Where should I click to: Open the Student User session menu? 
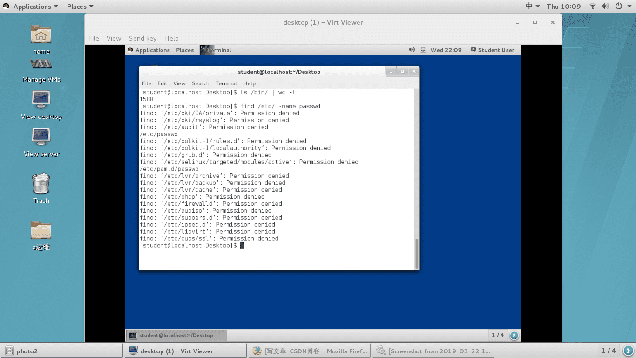pos(493,50)
